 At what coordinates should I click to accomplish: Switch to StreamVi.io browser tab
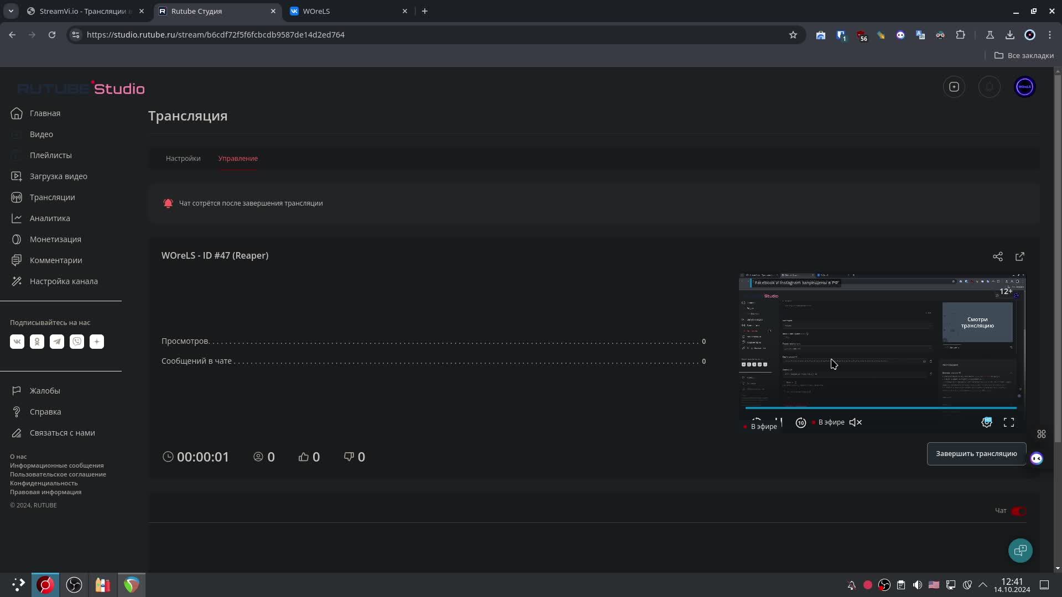click(x=86, y=11)
